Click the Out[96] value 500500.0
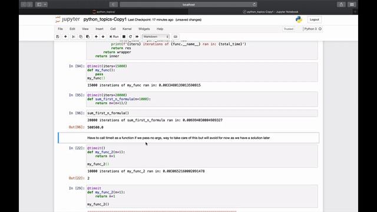Image resolution: width=377 pixels, height=212 pixels. click(95, 127)
